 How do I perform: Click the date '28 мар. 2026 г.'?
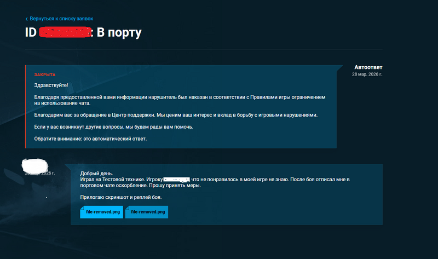(x=367, y=74)
